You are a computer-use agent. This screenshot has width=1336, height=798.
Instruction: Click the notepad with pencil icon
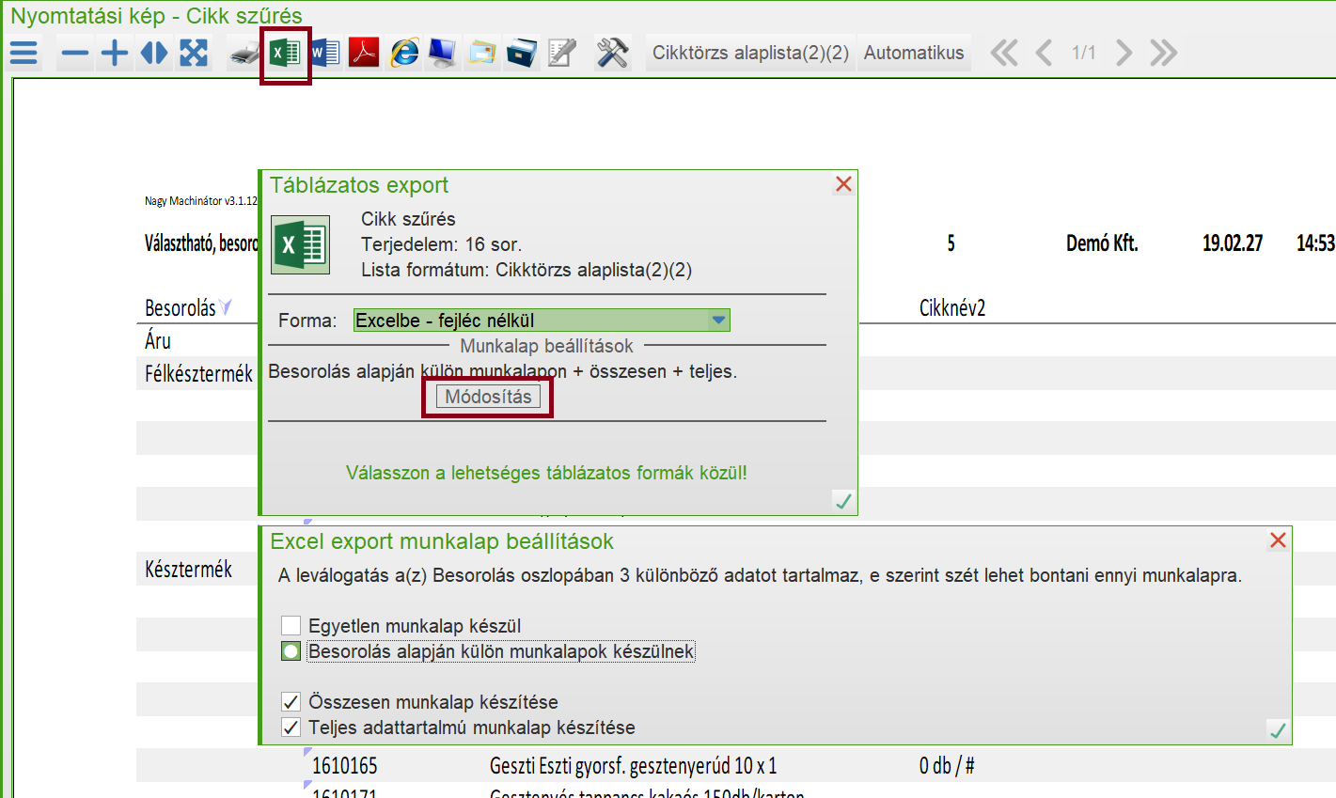[x=561, y=53]
